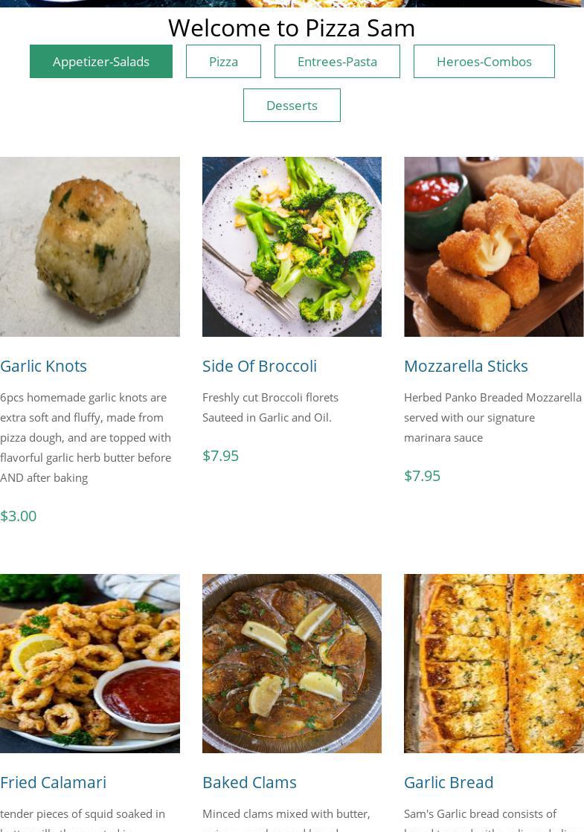
Task: Click the $3.00 Garlic Knots price
Action: tap(18, 516)
